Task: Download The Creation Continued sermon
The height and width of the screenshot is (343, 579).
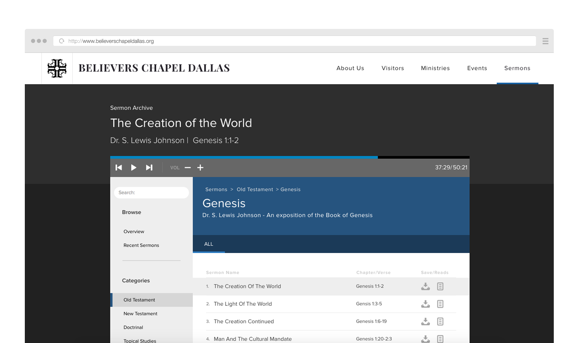Action: (x=425, y=322)
